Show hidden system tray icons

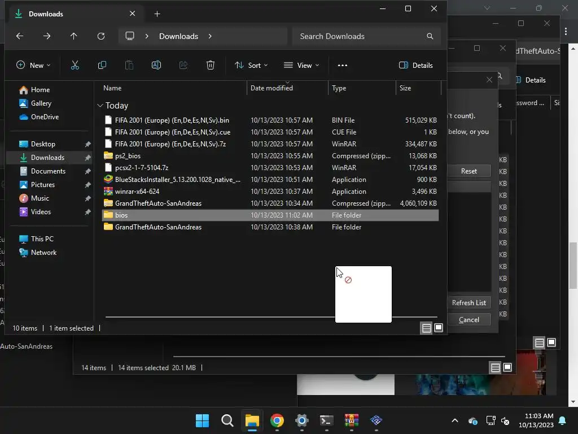click(x=455, y=420)
